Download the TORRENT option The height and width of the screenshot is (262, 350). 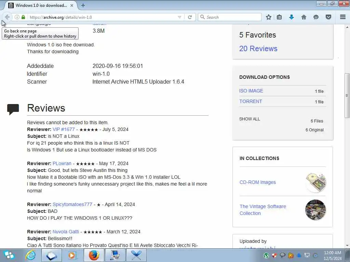251,101
